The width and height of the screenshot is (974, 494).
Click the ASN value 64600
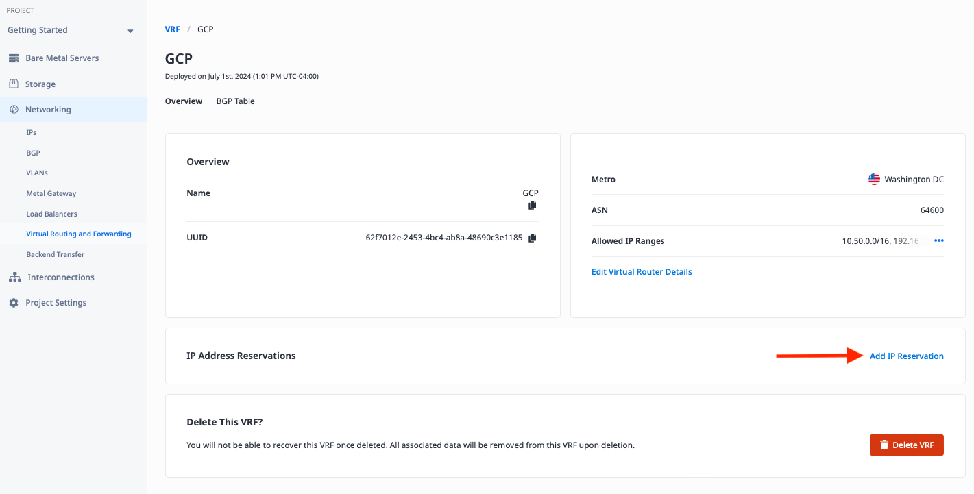coord(932,210)
